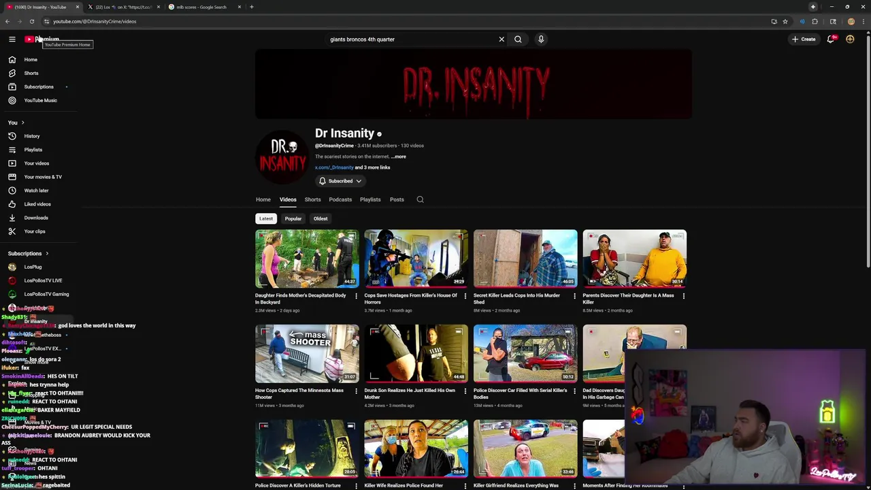Click the YouTube Premium logo
The image size is (871, 490).
[x=42, y=39]
